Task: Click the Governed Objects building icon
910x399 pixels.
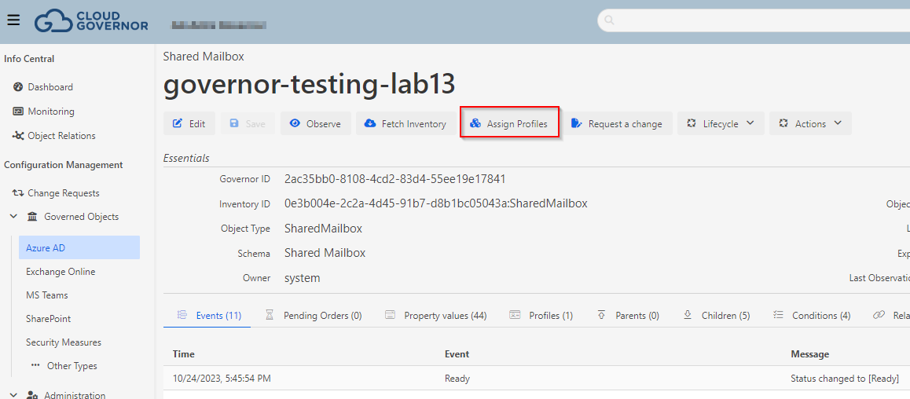Action: coord(32,217)
